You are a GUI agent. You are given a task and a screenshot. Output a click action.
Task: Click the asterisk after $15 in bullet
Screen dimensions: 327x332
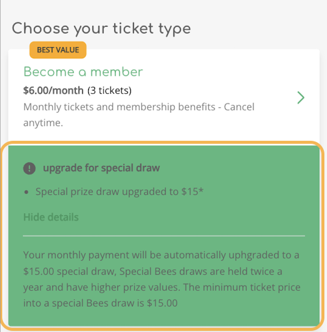(x=201, y=191)
